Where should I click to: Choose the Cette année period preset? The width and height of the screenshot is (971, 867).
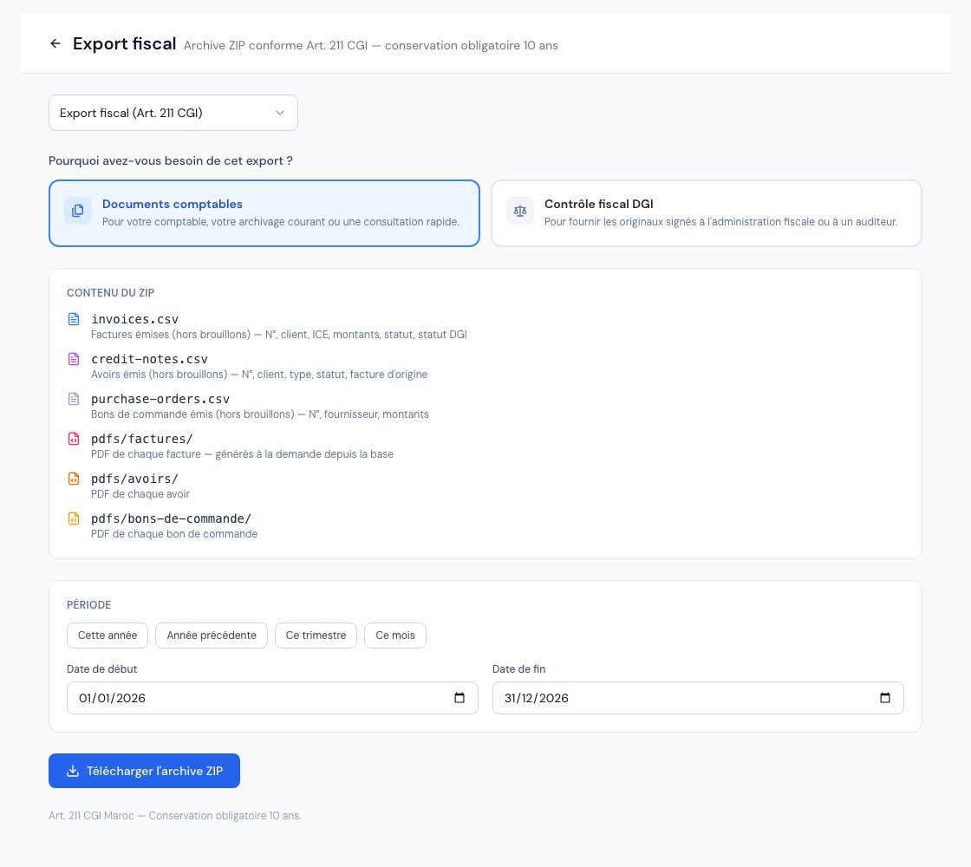coord(108,636)
